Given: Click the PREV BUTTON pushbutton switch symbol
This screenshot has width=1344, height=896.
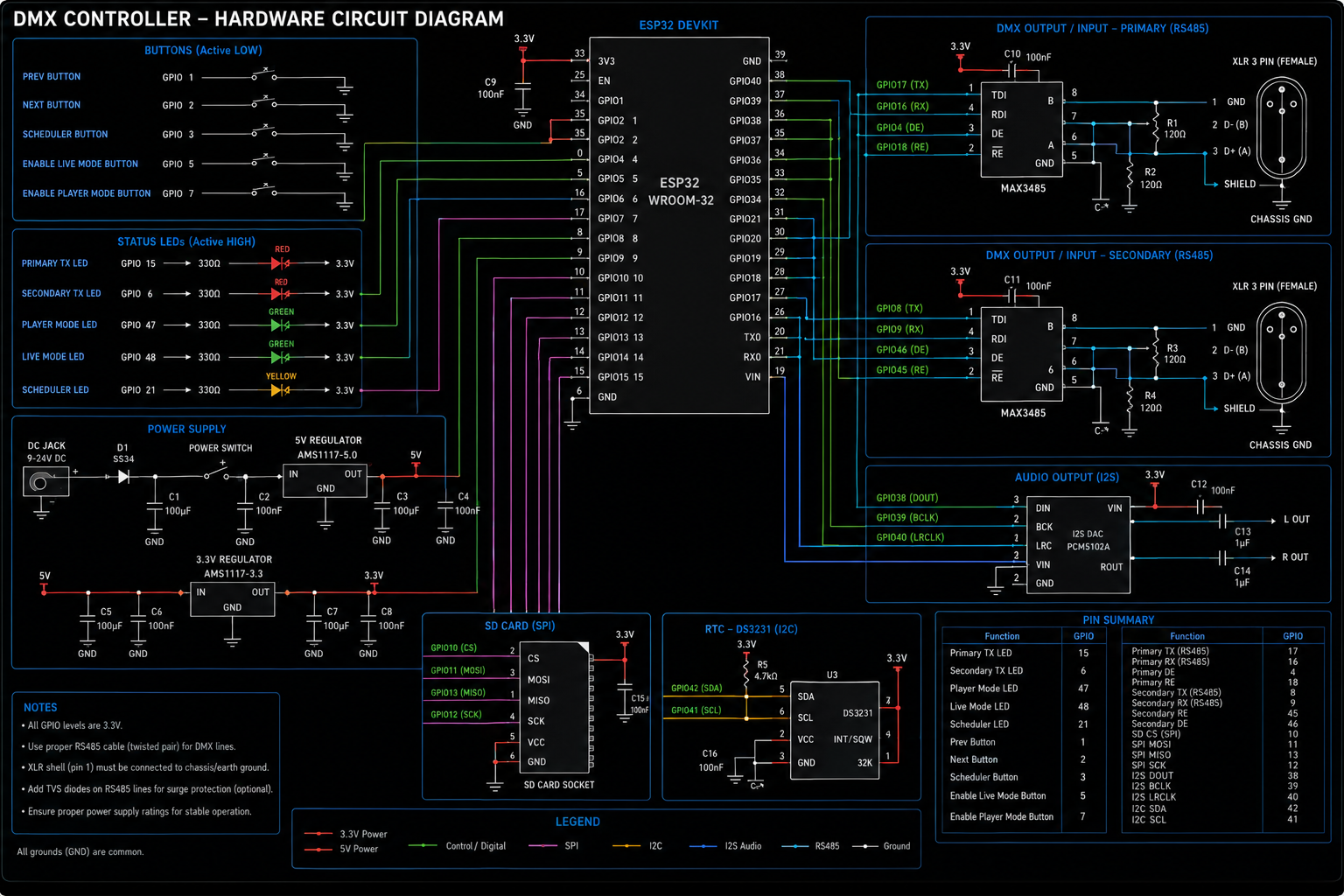Looking at the screenshot, I should 263,75.
